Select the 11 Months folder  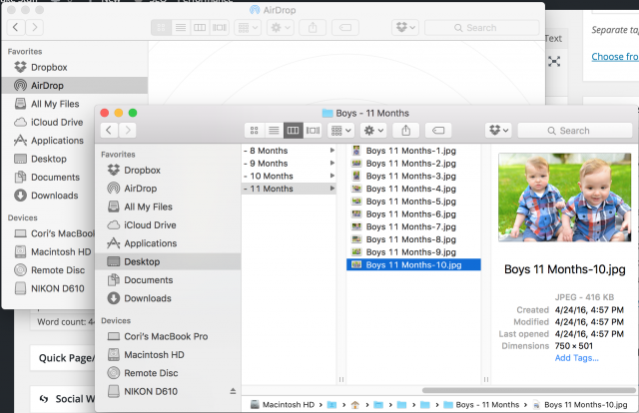tap(289, 189)
